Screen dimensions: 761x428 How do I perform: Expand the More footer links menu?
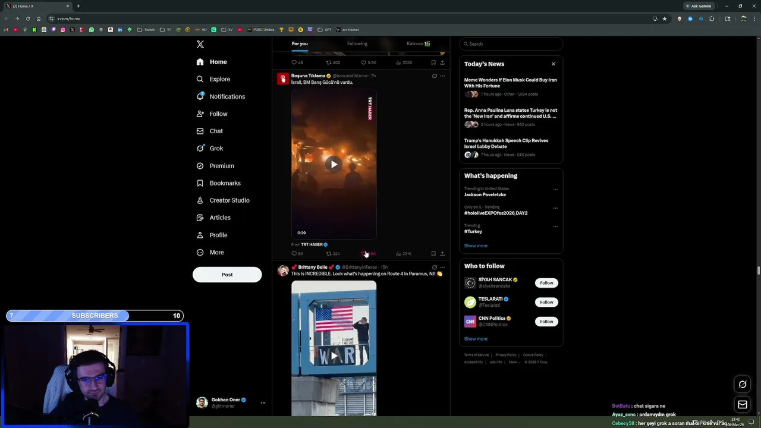click(514, 362)
